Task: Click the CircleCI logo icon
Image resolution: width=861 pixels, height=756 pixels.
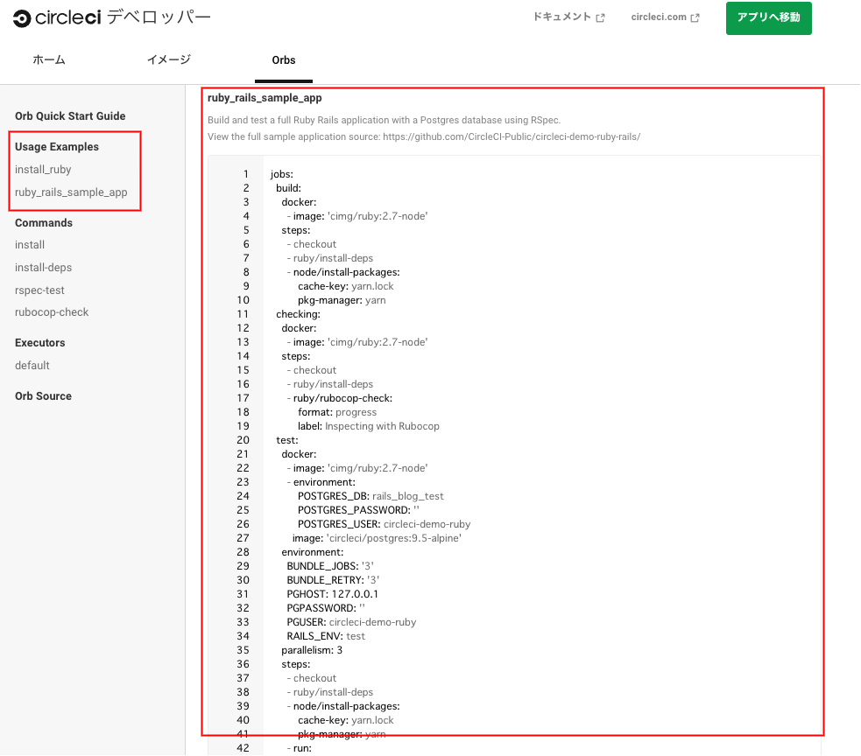Action: pos(21,18)
